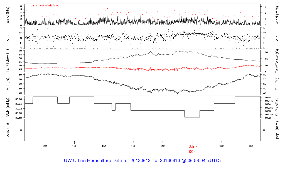Screen dimensions: 285x195
Task: Click the '30.24' pressure axis value
Action: pos(19,104)
